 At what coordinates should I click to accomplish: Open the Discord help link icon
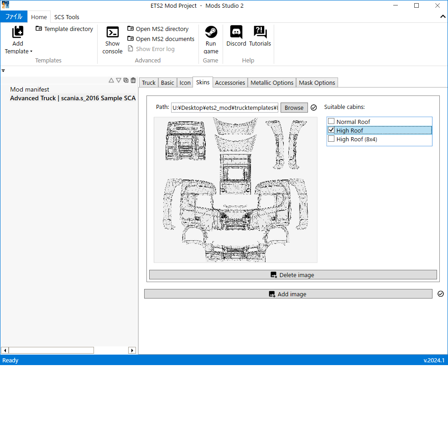pos(236,32)
